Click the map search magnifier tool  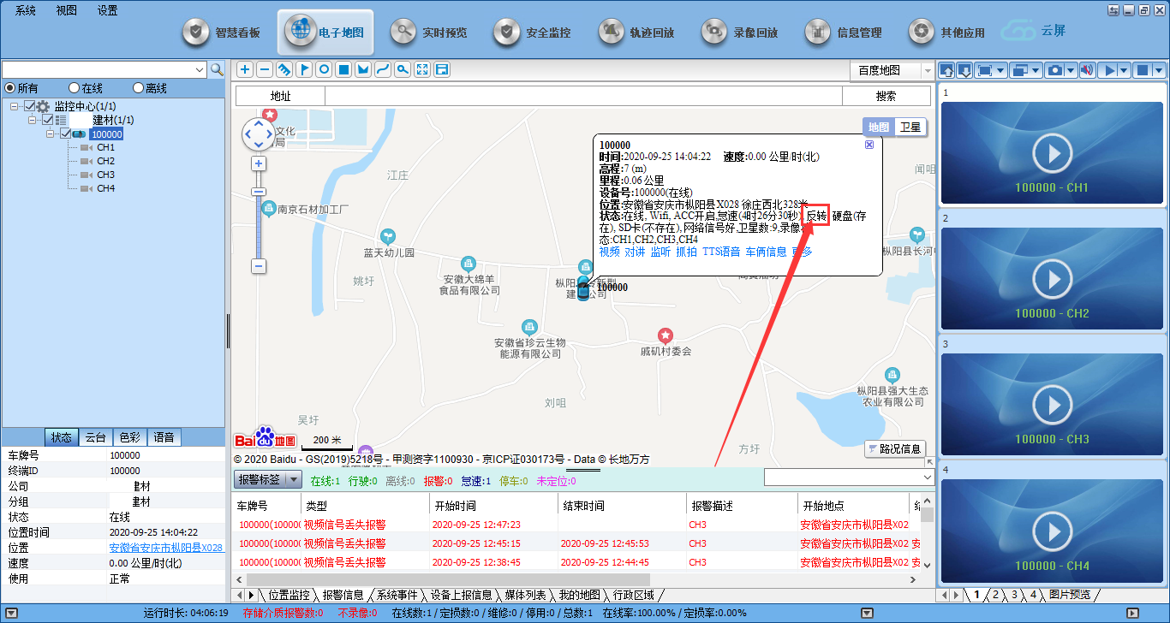(403, 69)
